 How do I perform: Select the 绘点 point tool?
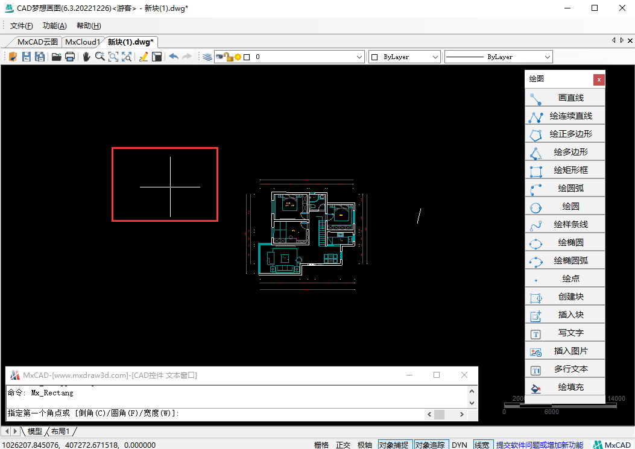coord(565,278)
